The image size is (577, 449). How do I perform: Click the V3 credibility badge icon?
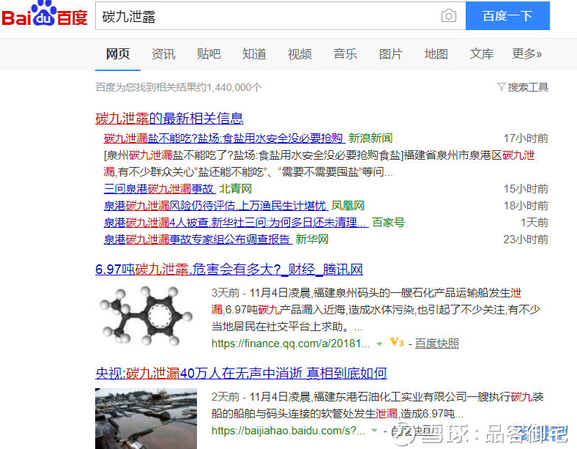click(x=397, y=343)
